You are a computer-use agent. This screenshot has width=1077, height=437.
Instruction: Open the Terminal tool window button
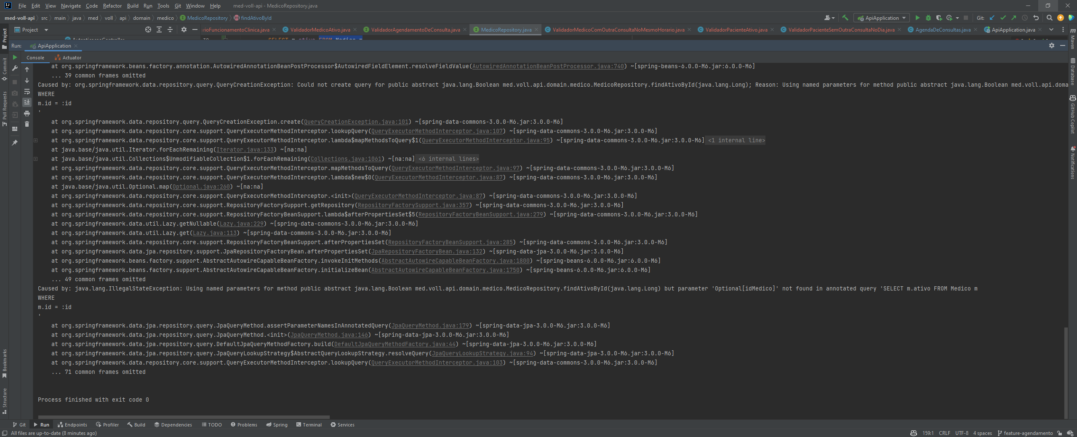(x=309, y=424)
